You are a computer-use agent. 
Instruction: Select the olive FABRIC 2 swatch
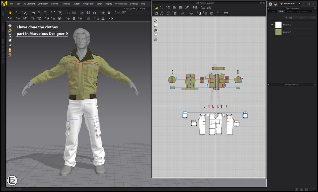[x=279, y=32]
